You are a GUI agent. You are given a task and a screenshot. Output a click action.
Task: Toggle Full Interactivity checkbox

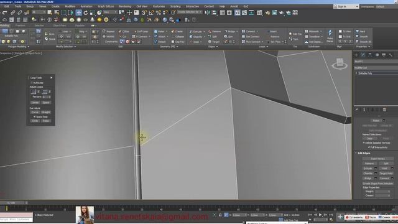click(x=369, y=147)
